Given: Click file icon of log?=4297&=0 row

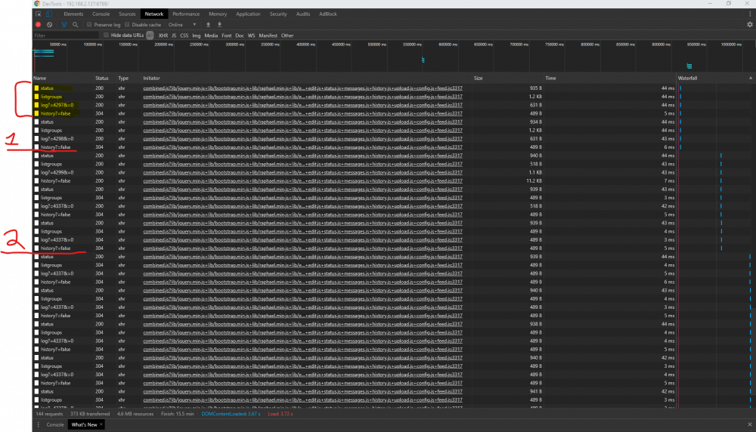Looking at the screenshot, I should click(36, 105).
